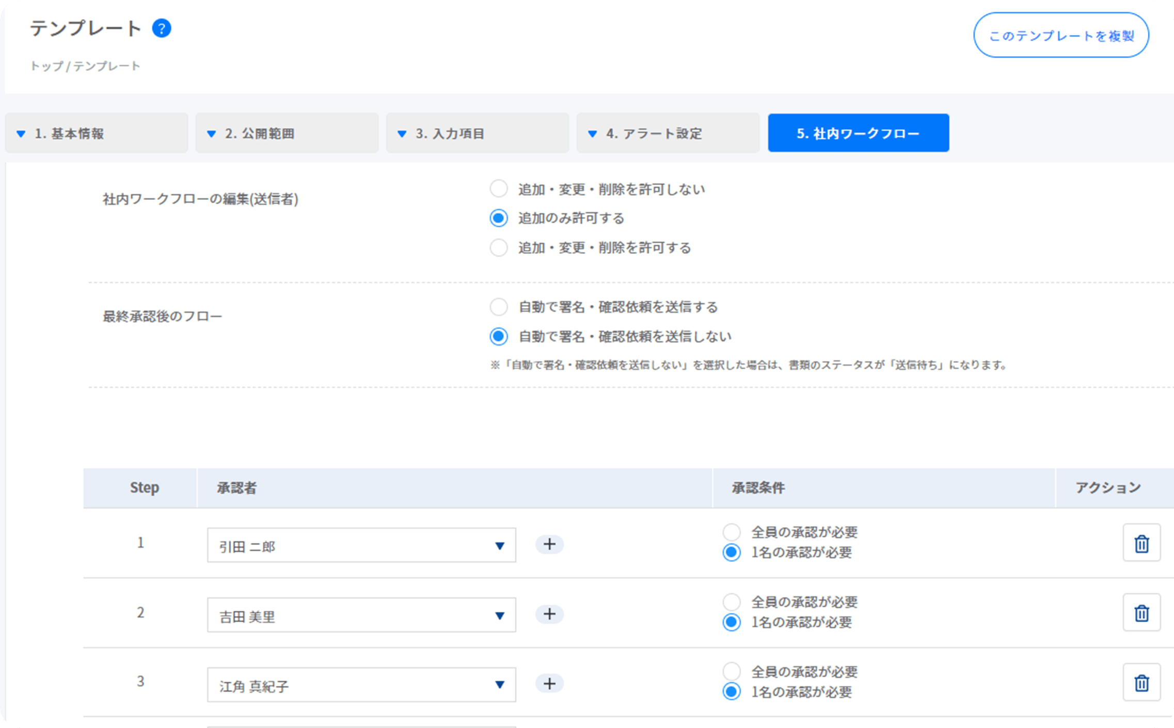This screenshot has width=1174, height=728.
Task: Select 自動で署名・確認依頼を送信する option
Action: pyautogui.click(x=499, y=307)
